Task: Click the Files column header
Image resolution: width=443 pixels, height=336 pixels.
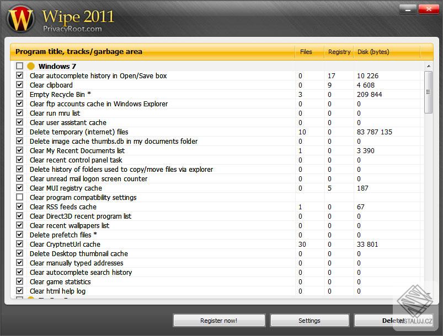Action: click(x=309, y=52)
